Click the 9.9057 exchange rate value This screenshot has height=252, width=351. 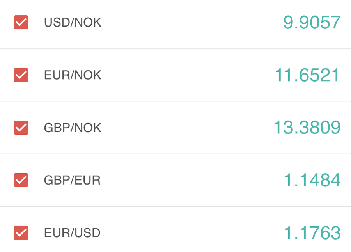(312, 23)
